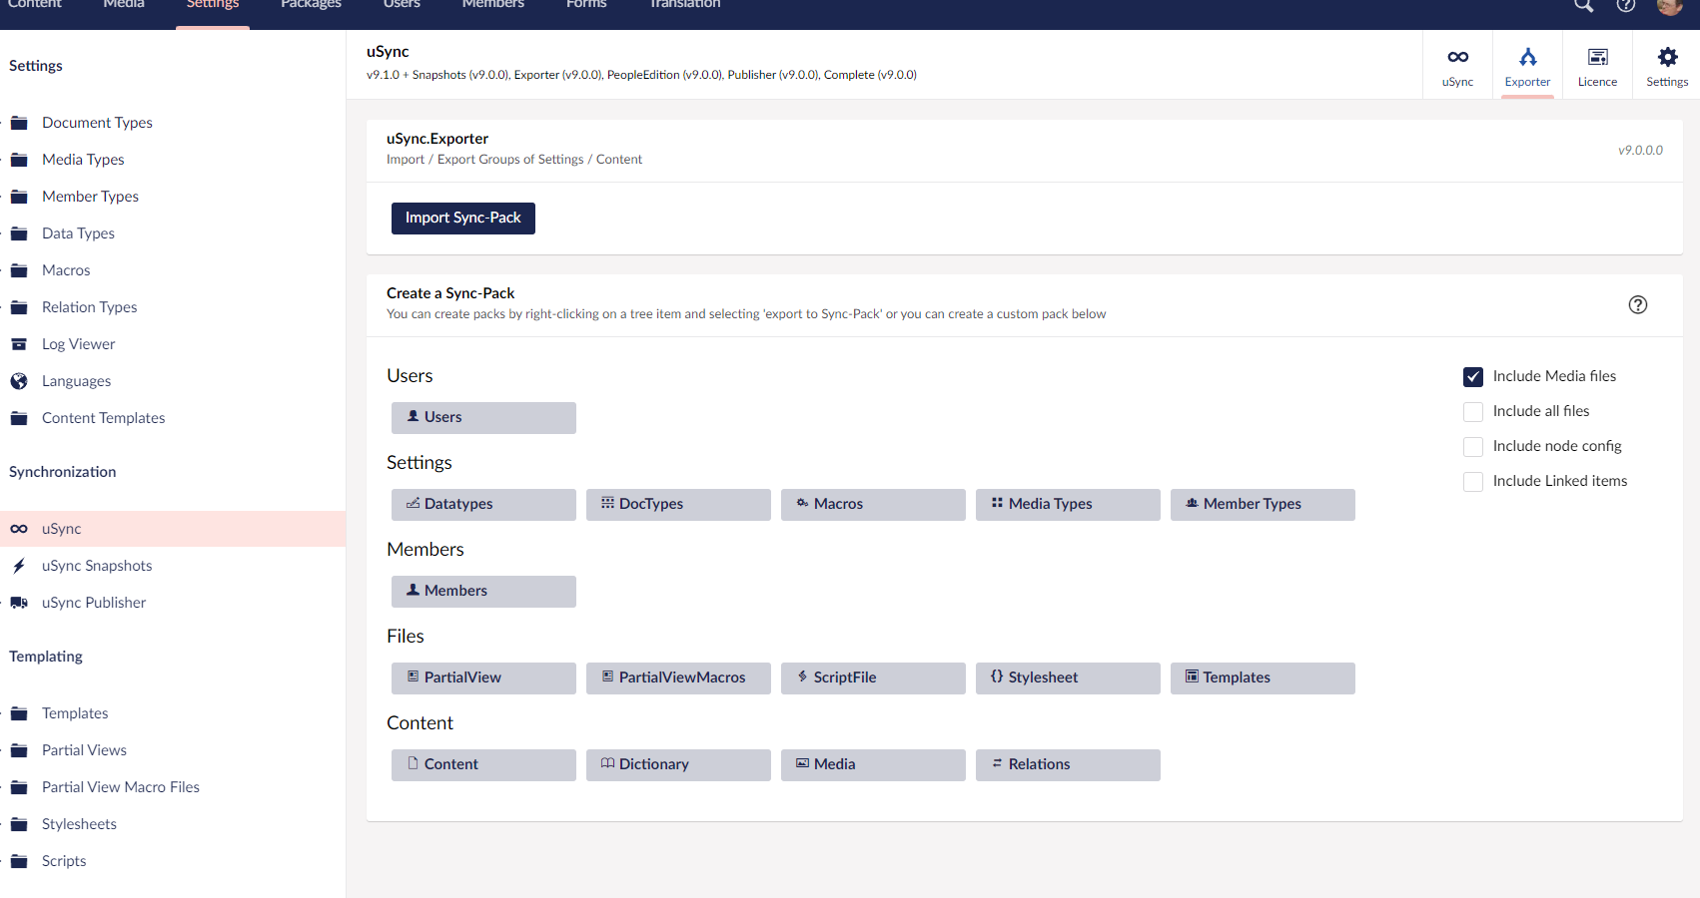Enable Include all files checkbox
1700x898 pixels.
pos(1473,412)
